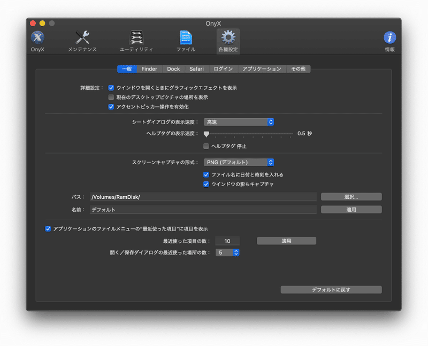Click 適用 button beside 最近使った項目の数
The image size is (428, 346).
[286, 241]
